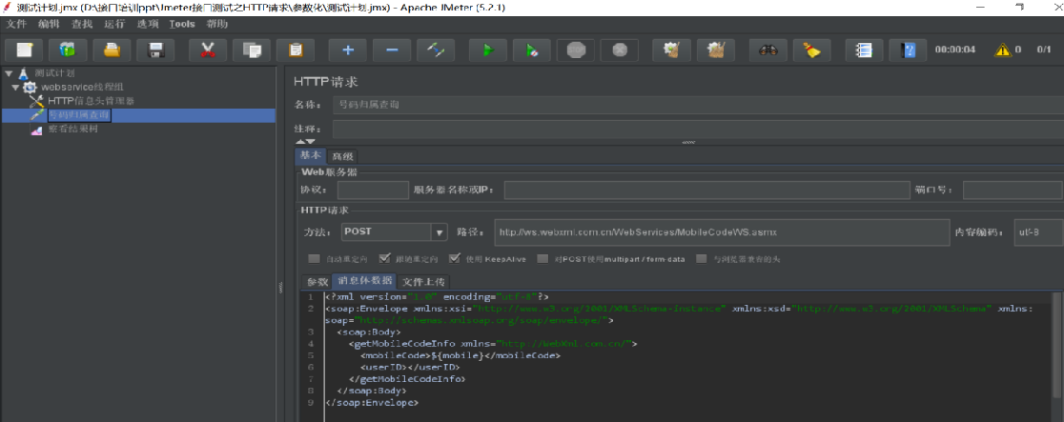Open the Templates toolbar icon

(x=69, y=50)
